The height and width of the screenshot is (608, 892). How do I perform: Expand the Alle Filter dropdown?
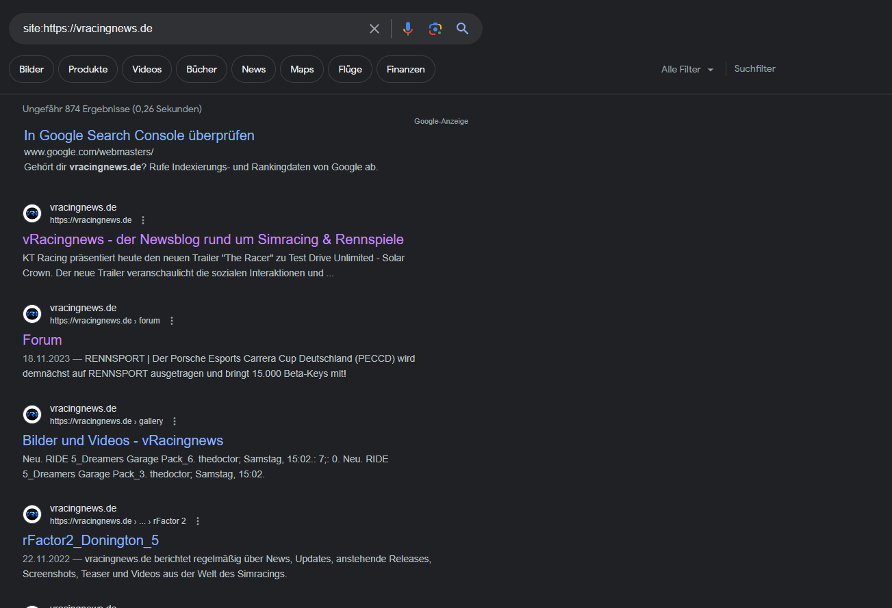[687, 69]
